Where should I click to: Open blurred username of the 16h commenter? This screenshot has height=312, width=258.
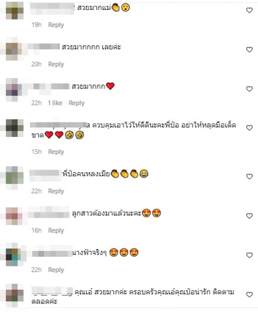pyautogui.click(x=49, y=213)
